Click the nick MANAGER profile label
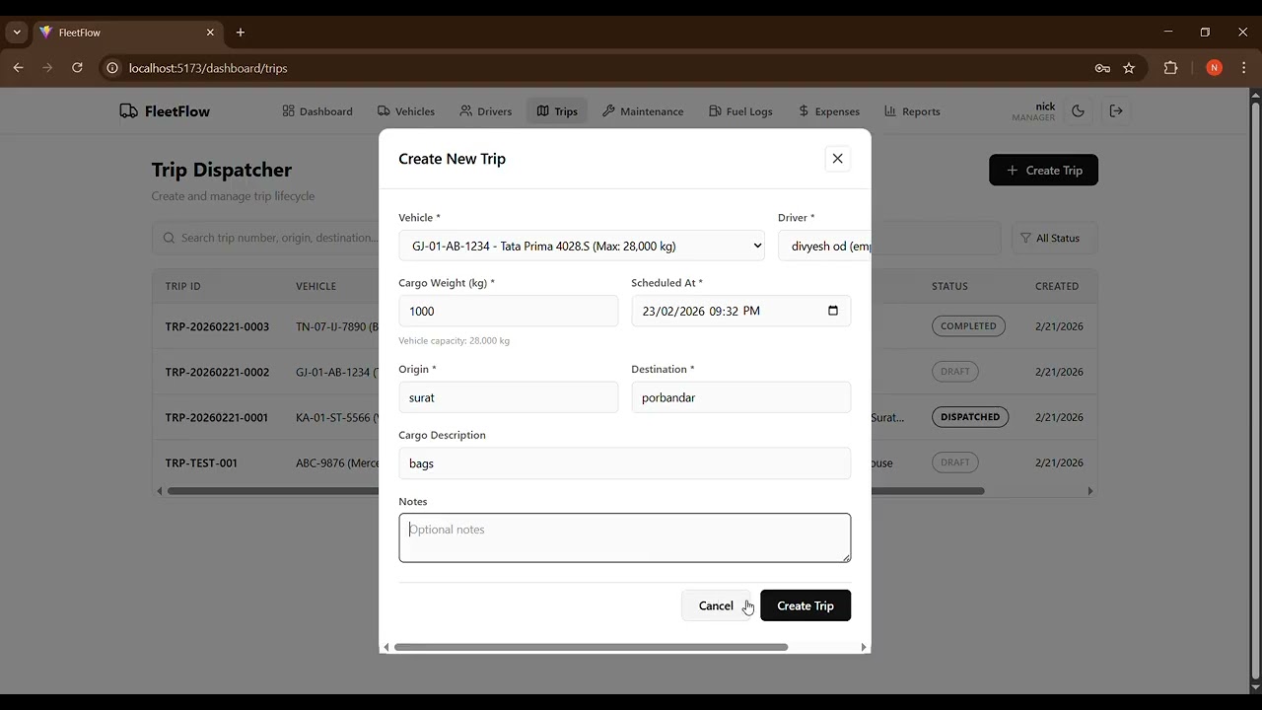1262x710 pixels. pyautogui.click(x=1033, y=111)
